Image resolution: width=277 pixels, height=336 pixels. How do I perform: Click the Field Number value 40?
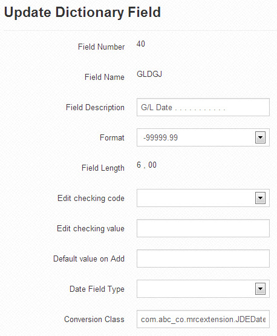(141, 44)
